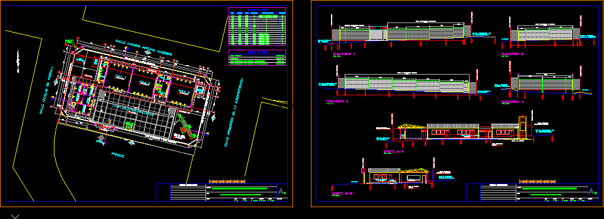Pick the ELEVACION 4 title text

(x=513, y=102)
